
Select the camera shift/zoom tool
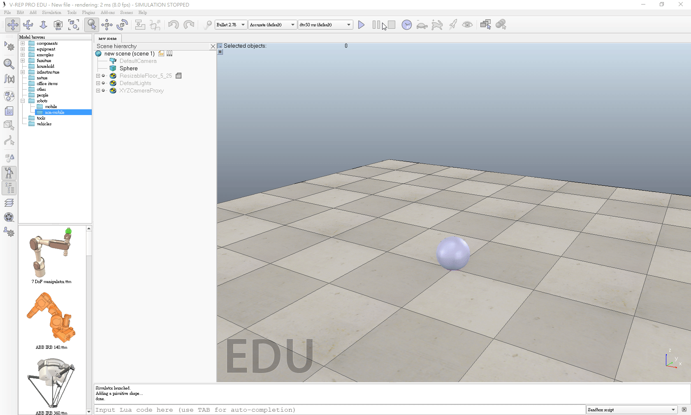pyautogui.click(x=43, y=25)
